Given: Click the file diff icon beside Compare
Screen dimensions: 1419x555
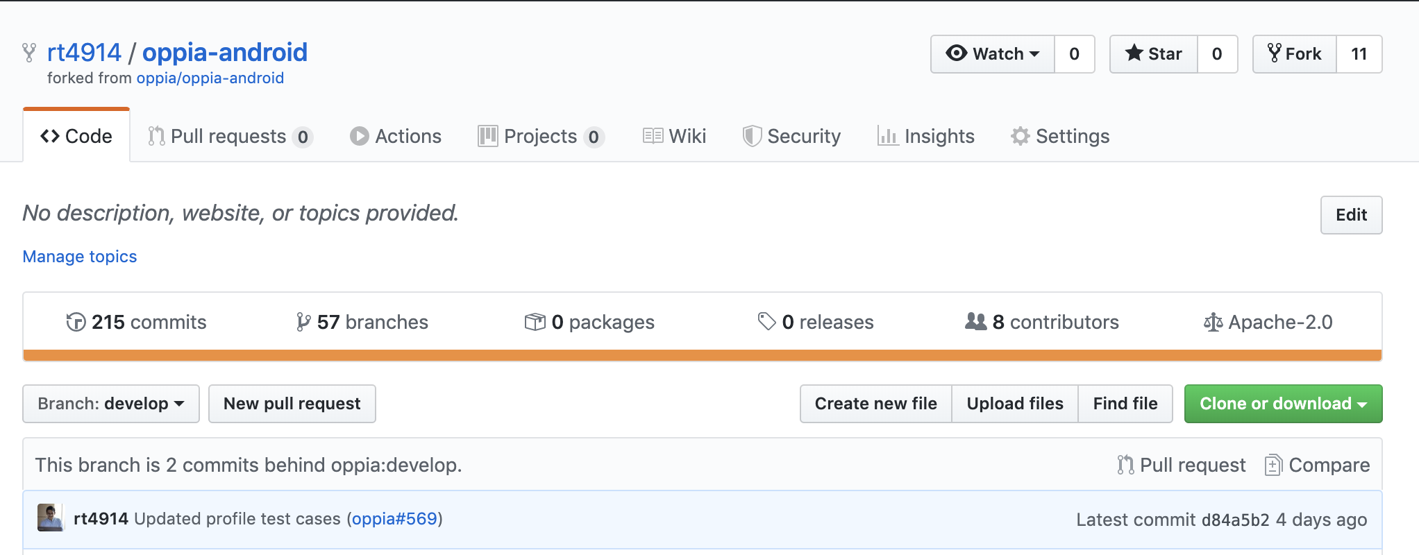Looking at the screenshot, I should click(1273, 465).
